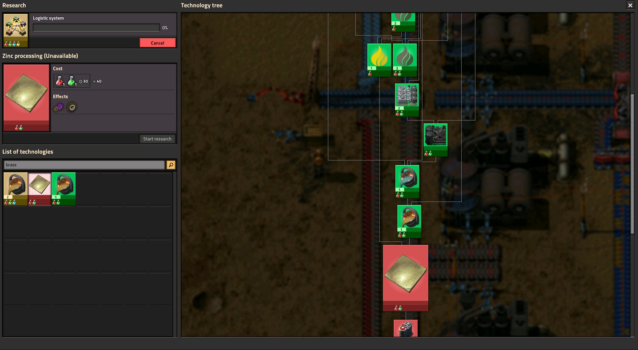
Task: Click the 'Zinc processing (Unavailable)' heading
Action: coord(40,56)
